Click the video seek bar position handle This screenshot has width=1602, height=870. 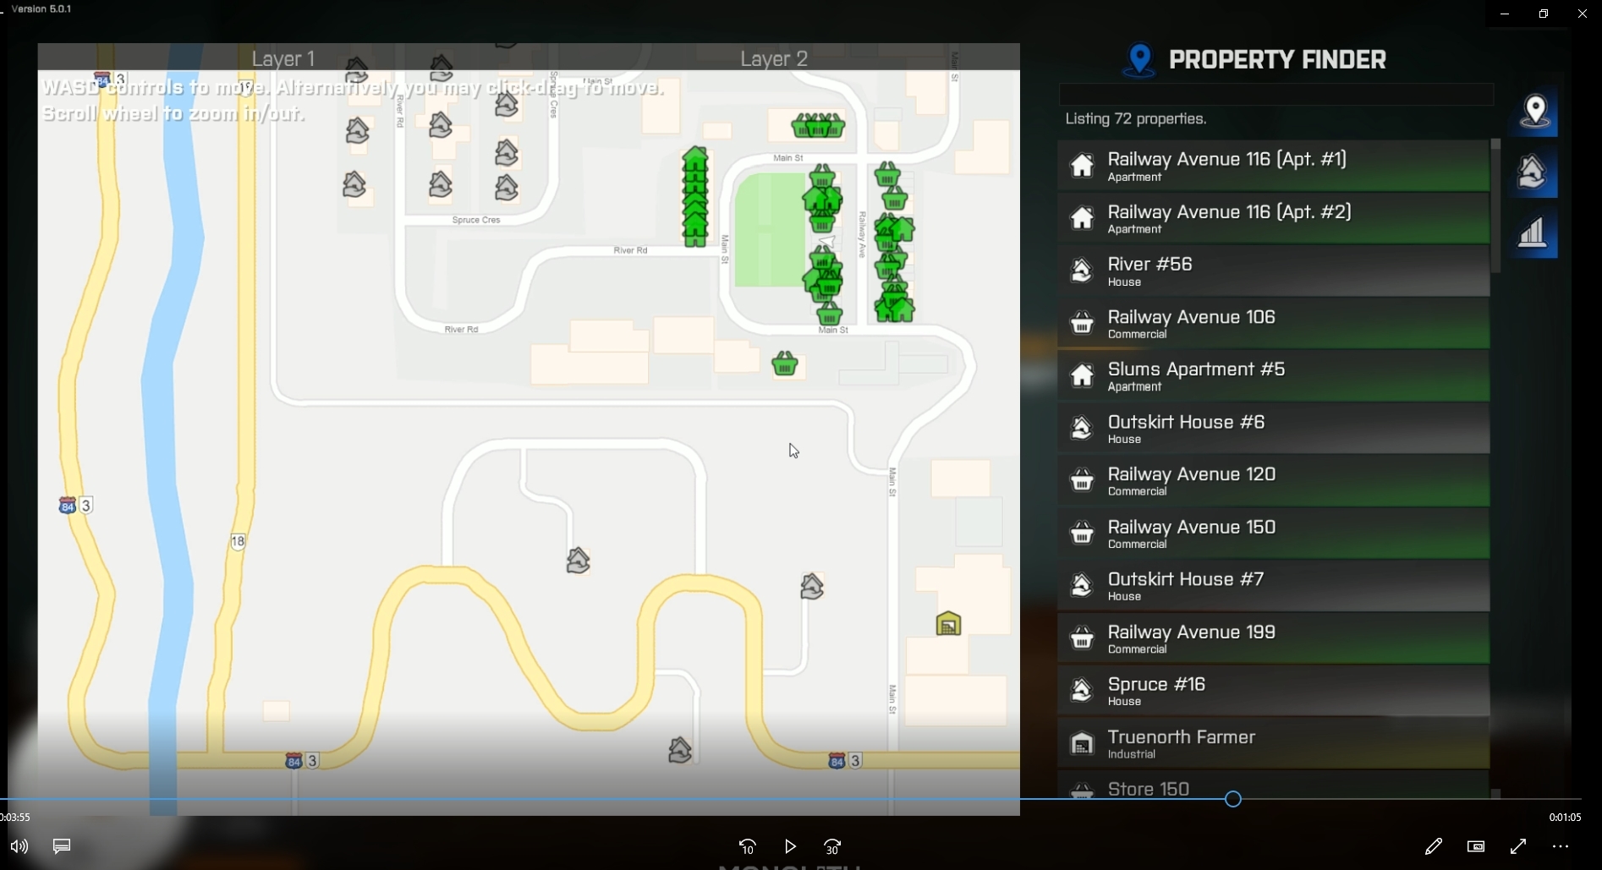[x=1233, y=799]
